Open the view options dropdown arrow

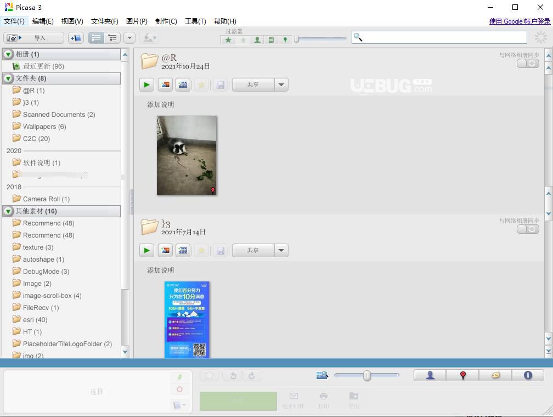[129, 38]
